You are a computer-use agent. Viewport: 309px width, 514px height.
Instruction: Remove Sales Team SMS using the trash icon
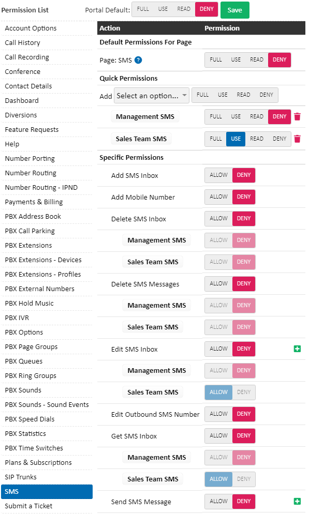click(297, 139)
